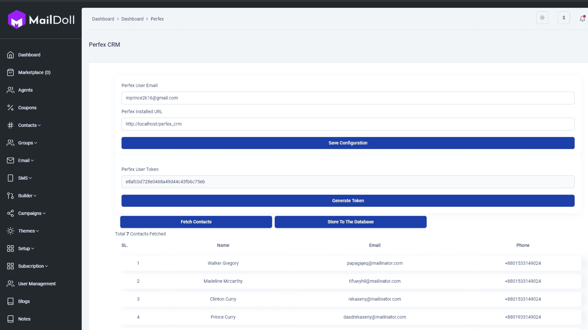Open the Dashboard breadcrumb link

point(103,19)
